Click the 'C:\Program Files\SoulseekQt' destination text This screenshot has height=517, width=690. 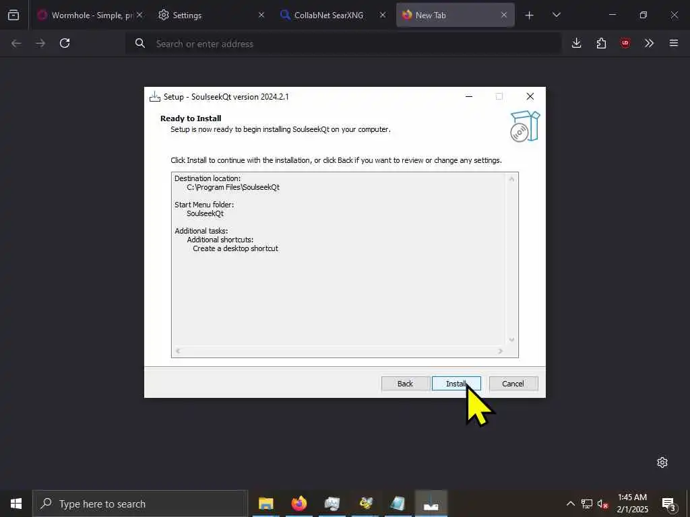click(233, 187)
